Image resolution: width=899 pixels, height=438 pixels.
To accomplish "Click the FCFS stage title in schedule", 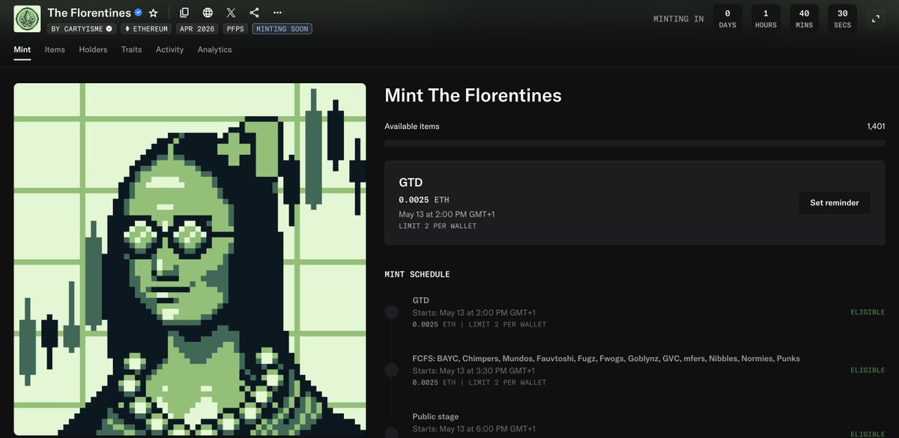I will pos(606,359).
